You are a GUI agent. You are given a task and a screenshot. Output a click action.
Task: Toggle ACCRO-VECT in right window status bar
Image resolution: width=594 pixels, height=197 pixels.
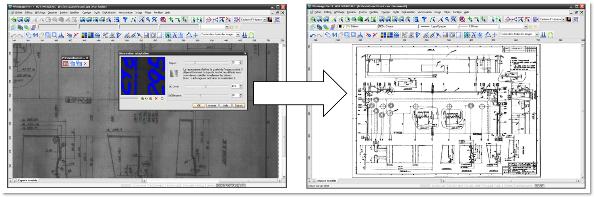tap(456, 186)
